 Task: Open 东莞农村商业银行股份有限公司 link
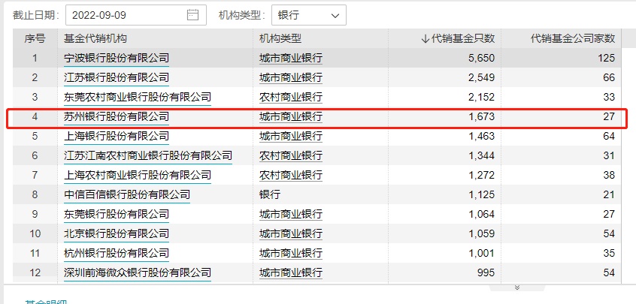click(x=138, y=97)
